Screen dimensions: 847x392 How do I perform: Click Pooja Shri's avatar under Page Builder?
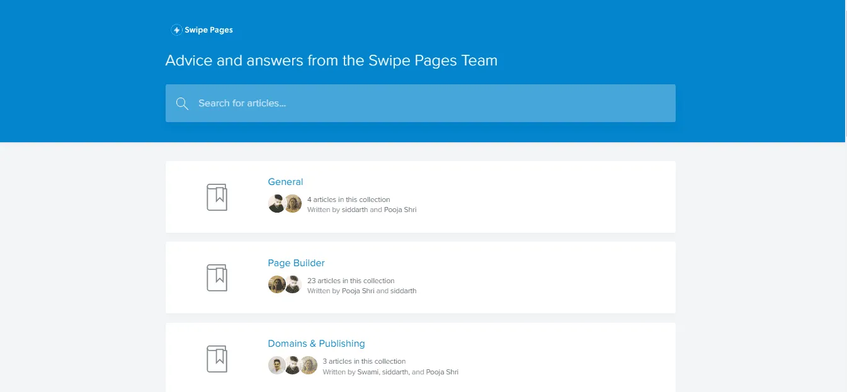coord(277,284)
